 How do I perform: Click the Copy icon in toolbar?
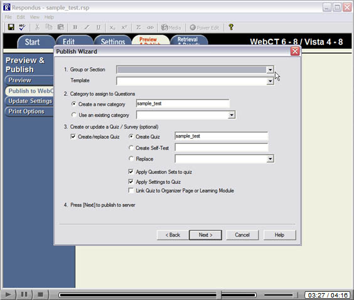pos(49,28)
